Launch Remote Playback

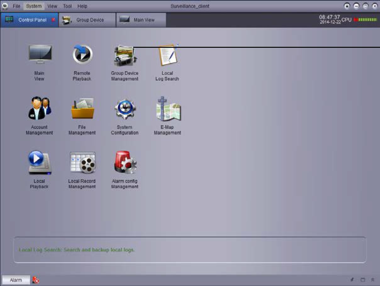(x=82, y=55)
